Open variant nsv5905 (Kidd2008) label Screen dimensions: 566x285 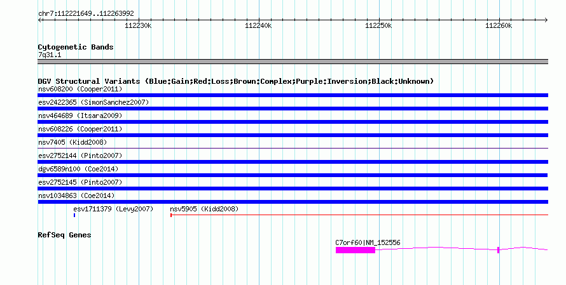coord(204,209)
